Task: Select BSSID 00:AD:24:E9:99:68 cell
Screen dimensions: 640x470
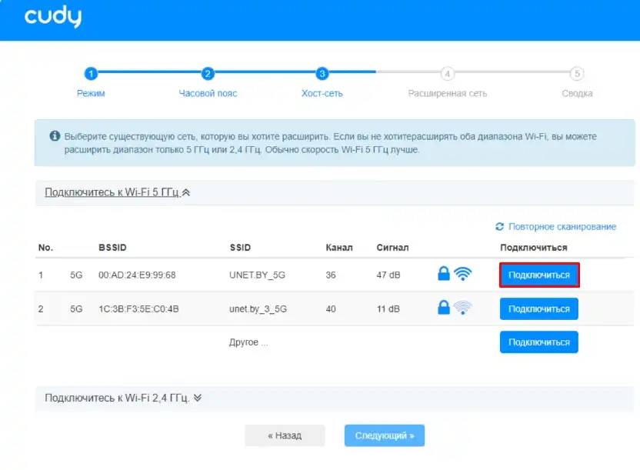Action: pos(137,275)
